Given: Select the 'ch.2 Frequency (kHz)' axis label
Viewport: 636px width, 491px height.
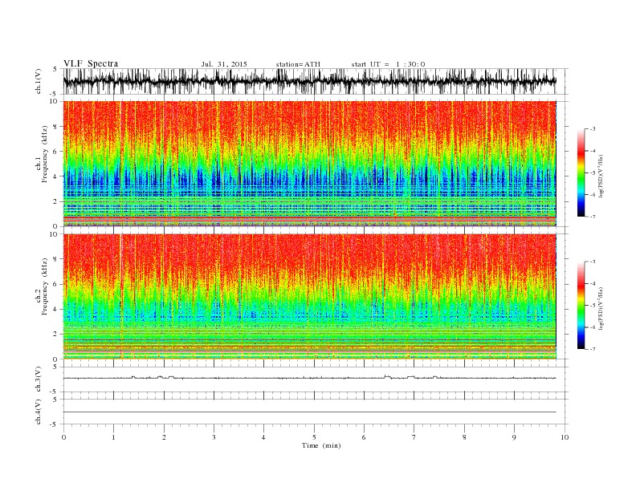Looking at the screenshot, I should (x=42, y=286).
